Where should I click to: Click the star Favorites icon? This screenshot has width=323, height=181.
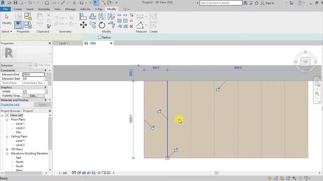click(256, 3)
